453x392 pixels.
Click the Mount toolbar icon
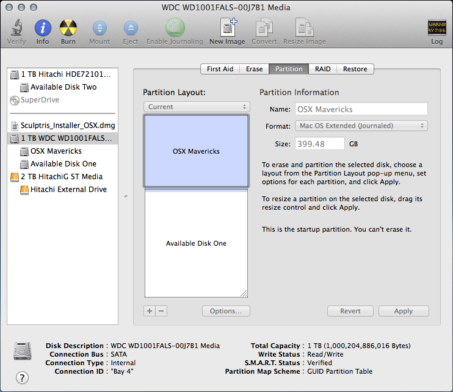click(100, 28)
